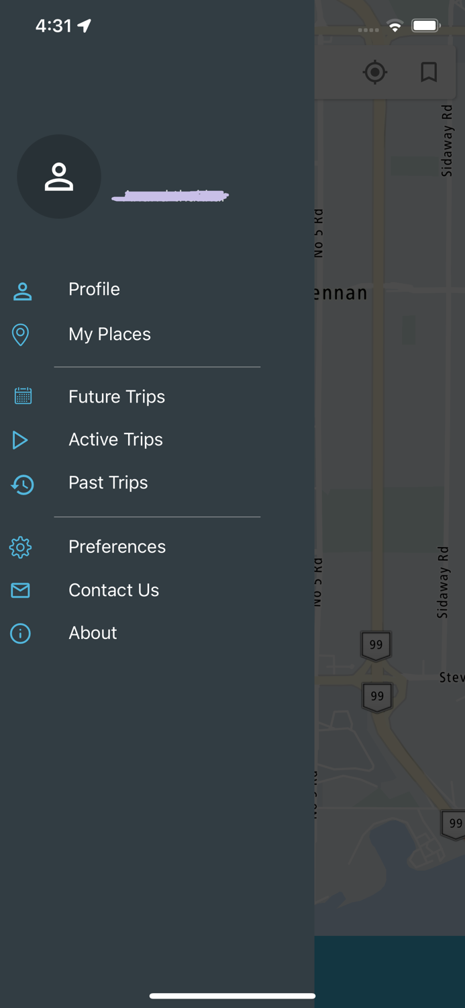Center map with the location target icon
Image resolution: width=465 pixels, height=1008 pixels.
[x=375, y=72]
